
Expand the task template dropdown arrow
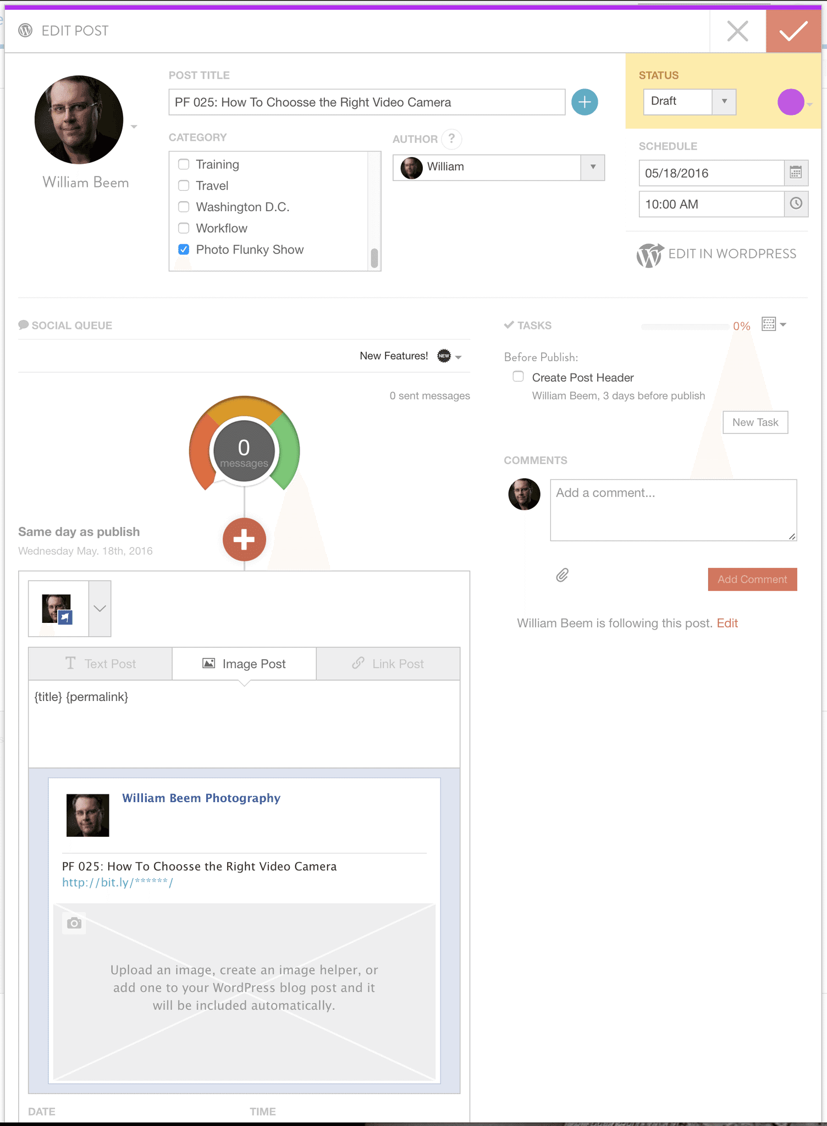coord(783,324)
